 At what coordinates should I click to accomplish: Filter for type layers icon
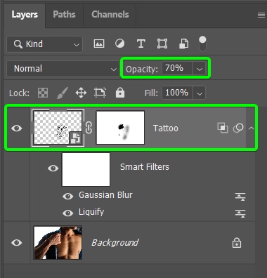(x=141, y=44)
